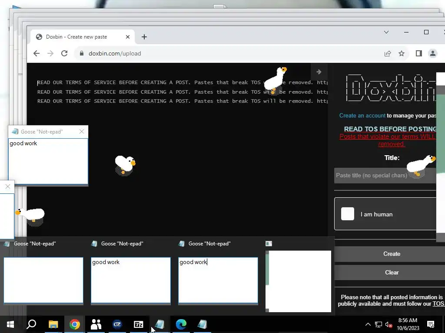Click the first READ OUR TERMS paste line
445x333 pixels.
tap(182, 82)
